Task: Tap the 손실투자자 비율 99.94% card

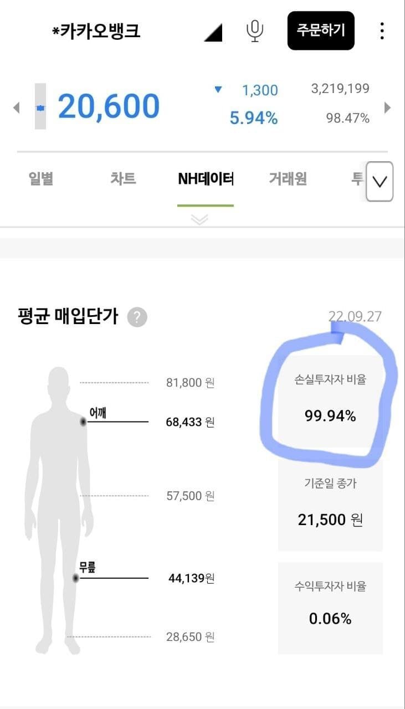Action: click(x=330, y=400)
